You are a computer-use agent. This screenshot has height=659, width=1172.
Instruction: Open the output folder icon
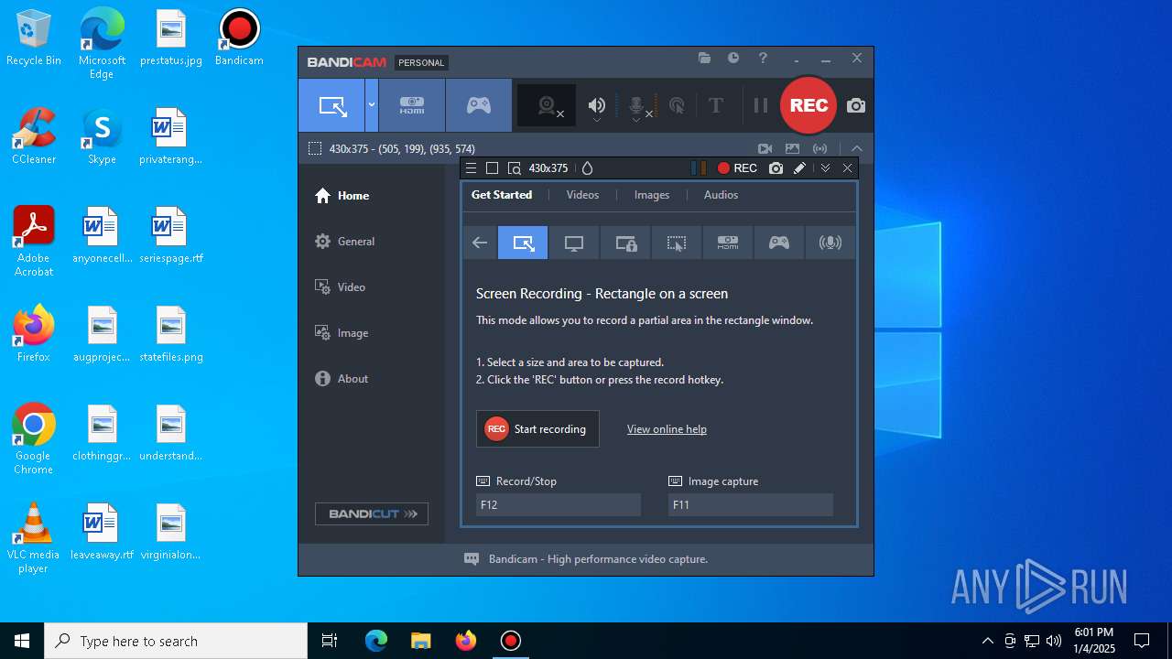pyautogui.click(x=704, y=58)
